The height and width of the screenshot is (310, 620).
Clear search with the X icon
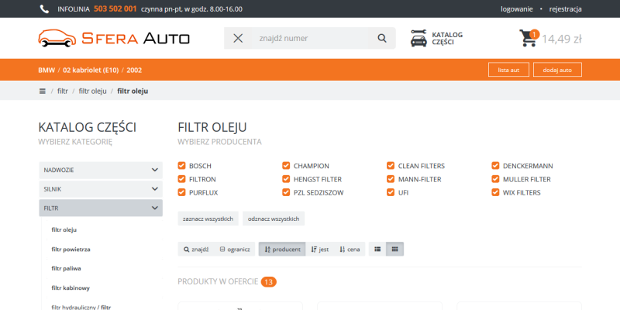(238, 39)
